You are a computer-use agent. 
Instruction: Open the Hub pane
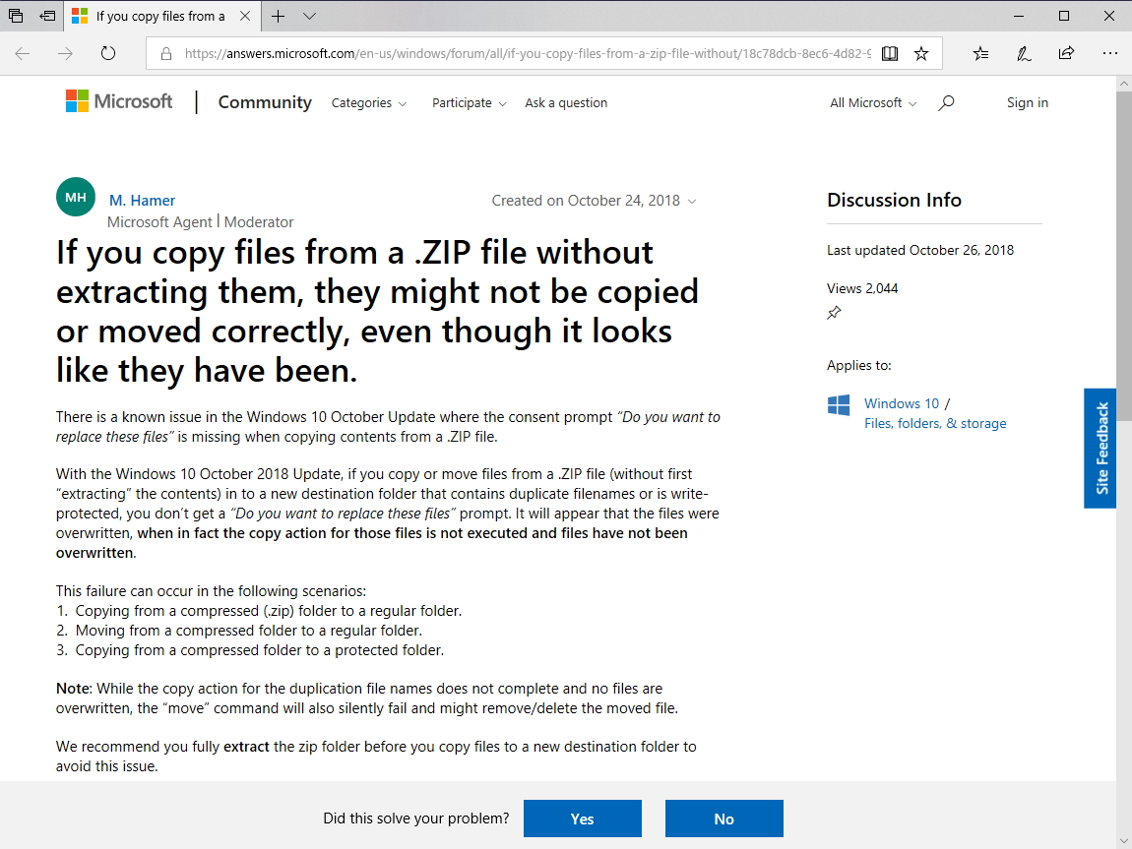[x=980, y=53]
